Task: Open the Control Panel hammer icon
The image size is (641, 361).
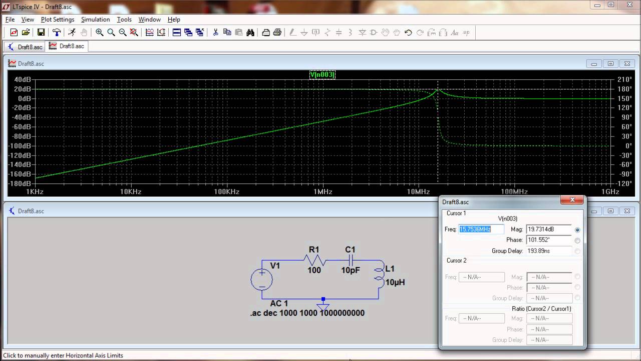Action: click(57, 32)
